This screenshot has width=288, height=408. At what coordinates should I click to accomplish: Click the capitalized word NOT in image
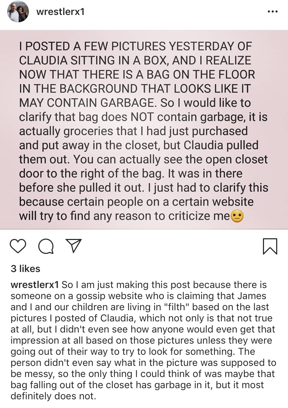click(142, 117)
